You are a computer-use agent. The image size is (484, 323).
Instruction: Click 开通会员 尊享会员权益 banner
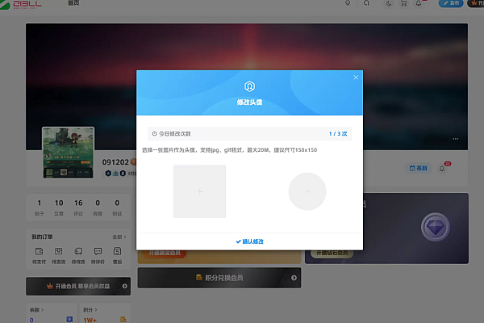(x=78, y=286)
